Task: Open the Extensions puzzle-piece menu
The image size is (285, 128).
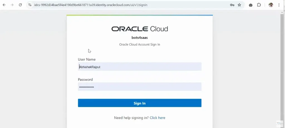Action: (259, 5)
